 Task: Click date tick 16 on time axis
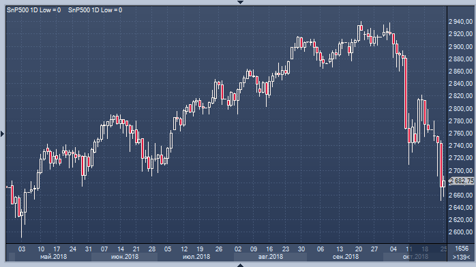[269, 249]
